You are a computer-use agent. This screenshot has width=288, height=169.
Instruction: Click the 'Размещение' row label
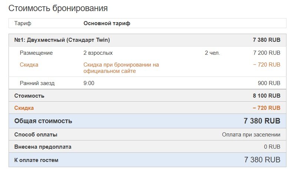[36, 53]
